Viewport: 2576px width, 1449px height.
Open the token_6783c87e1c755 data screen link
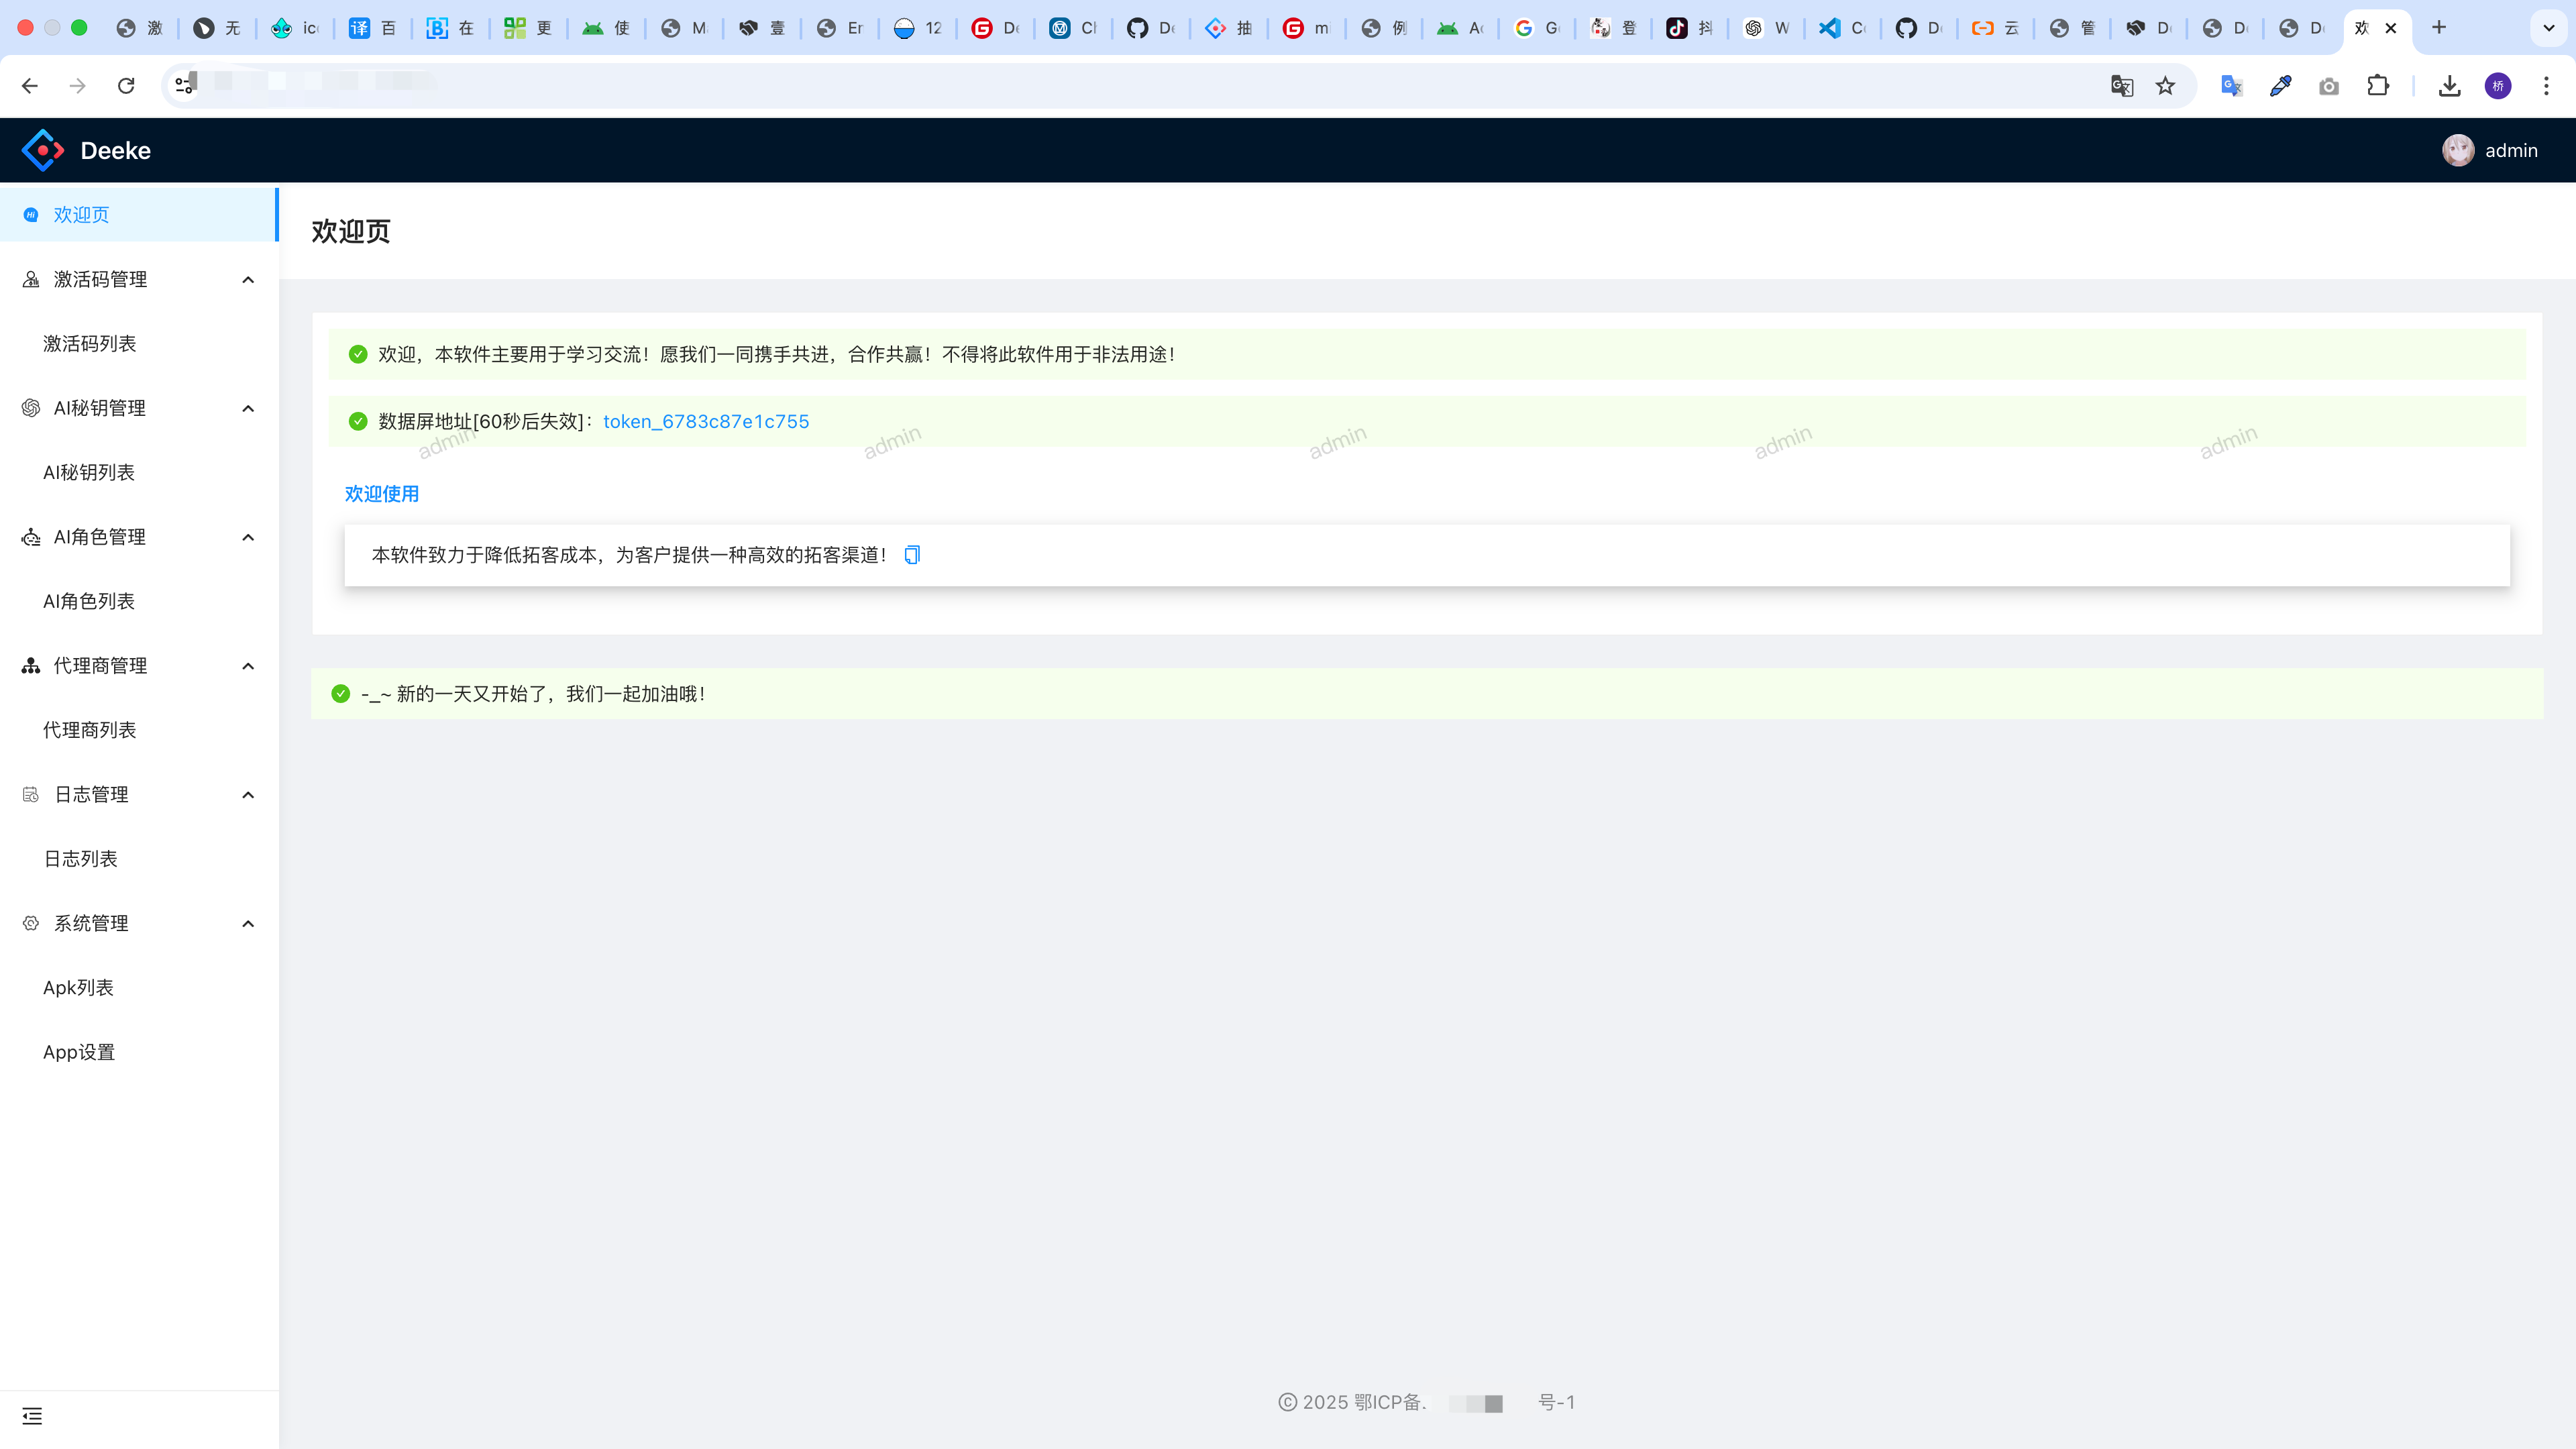pos(706,422)
